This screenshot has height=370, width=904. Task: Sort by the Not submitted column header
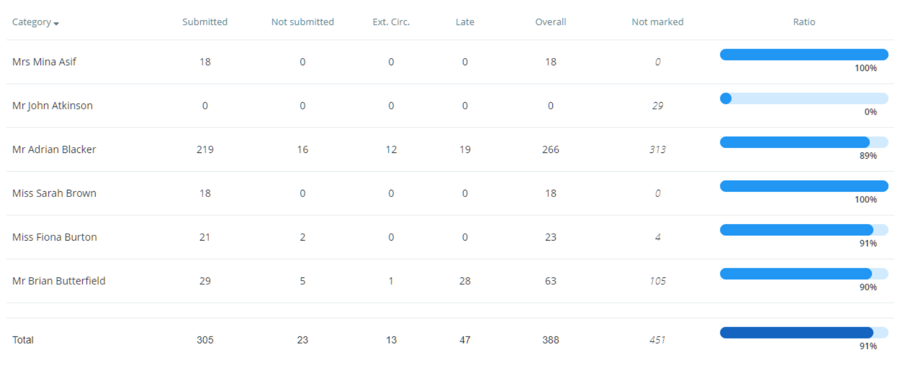click(303, 22)
